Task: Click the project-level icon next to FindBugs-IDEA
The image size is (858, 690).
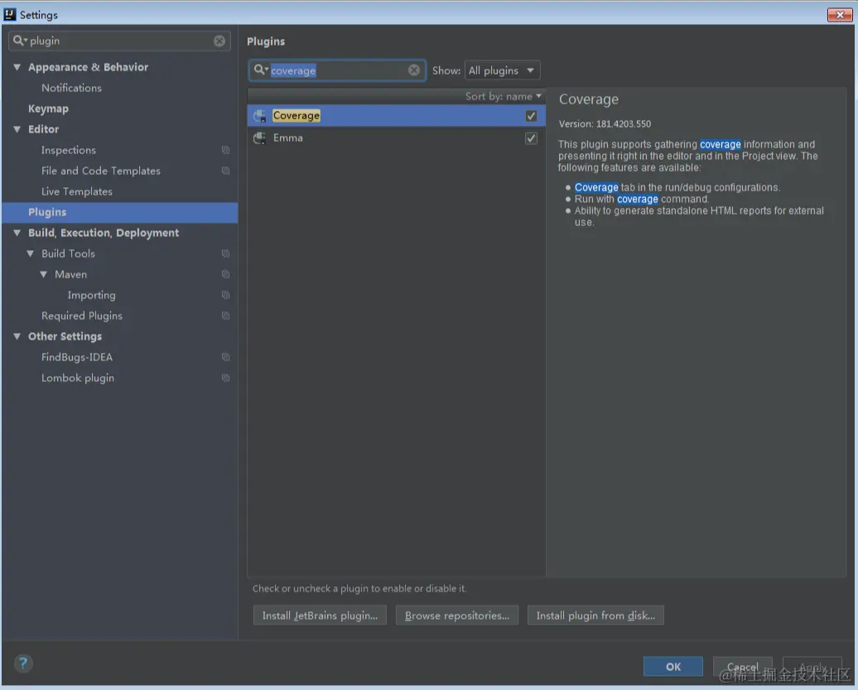Action: tap(225, 357)
